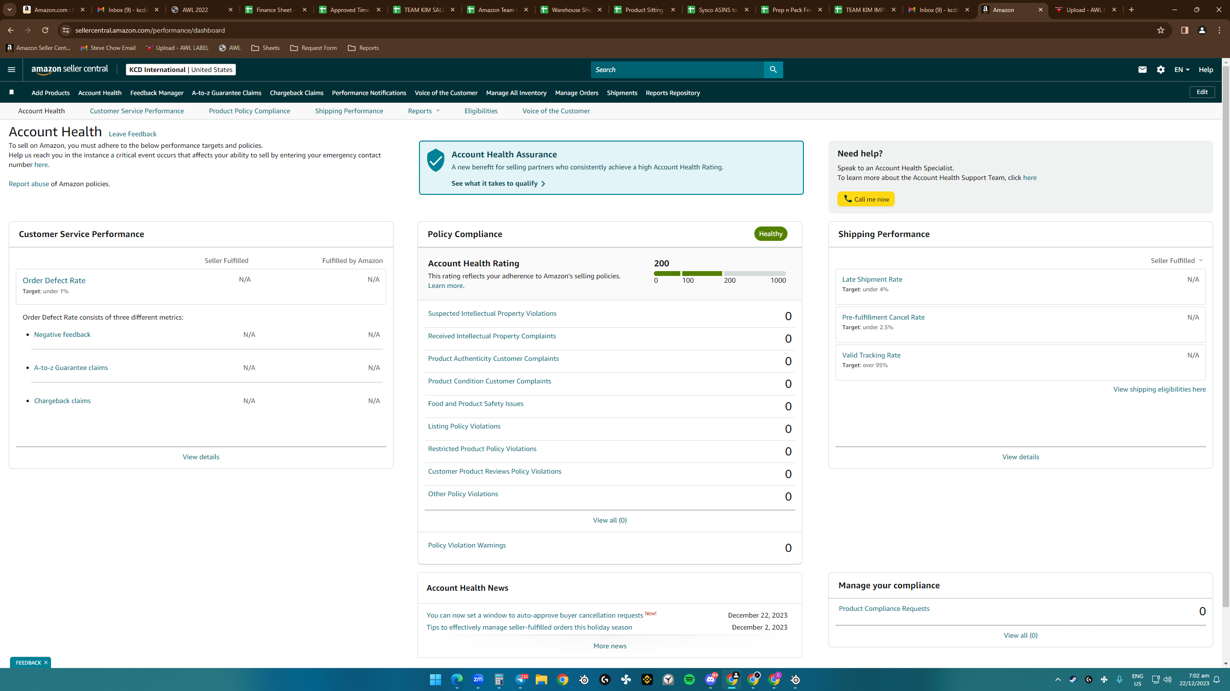This screenshot has height=691, width=1230.
Task: Open Chrome side panel icon
Action: click(1184, 30)
